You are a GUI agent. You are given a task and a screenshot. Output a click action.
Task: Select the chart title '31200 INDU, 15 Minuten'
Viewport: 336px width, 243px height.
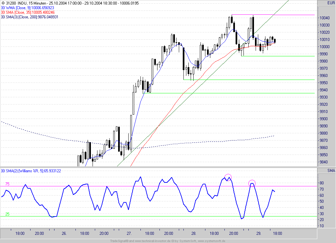(x=26, y=3)
